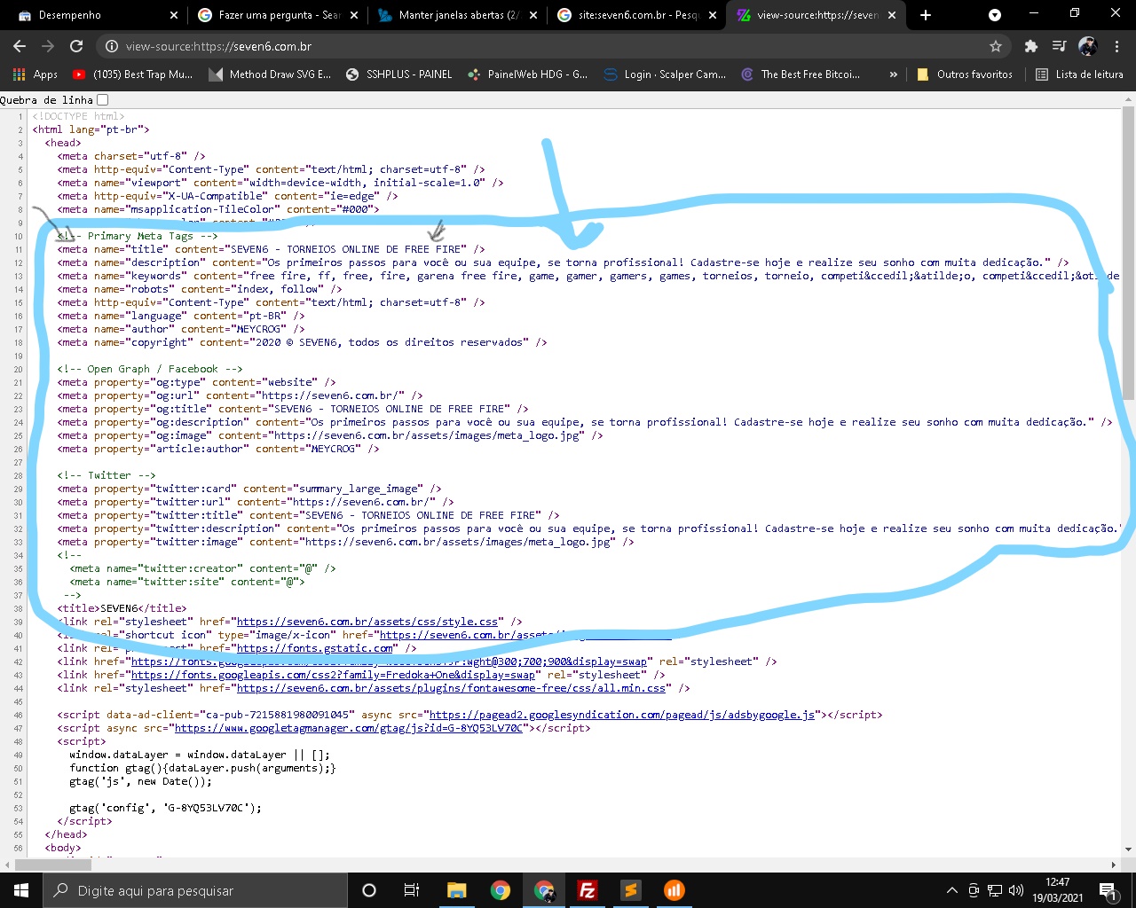The height and width of the screenshot is (908, 1136).
Task: Click the scroll down arrow of page
Action: (1128, 849)
